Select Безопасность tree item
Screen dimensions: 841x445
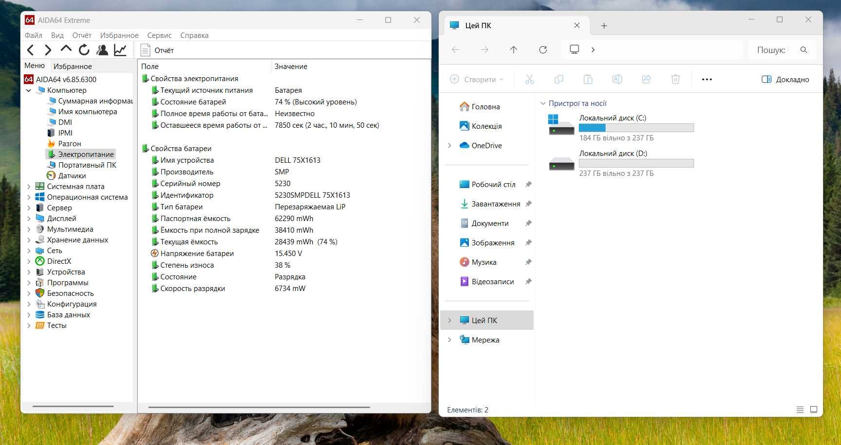(65, 293)
